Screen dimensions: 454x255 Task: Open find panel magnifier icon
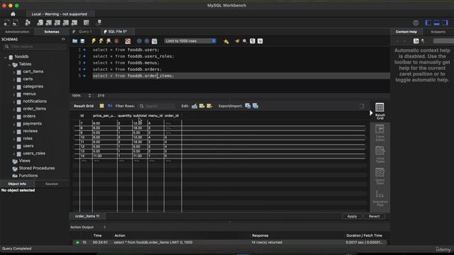245,41
